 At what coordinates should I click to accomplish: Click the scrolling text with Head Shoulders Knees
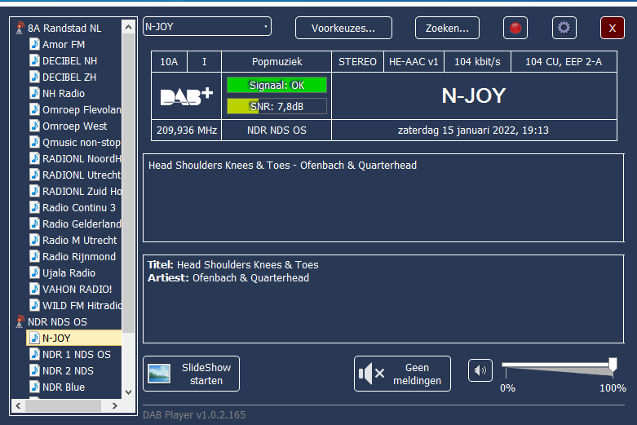pyautogui.click(x=283, y=166)
